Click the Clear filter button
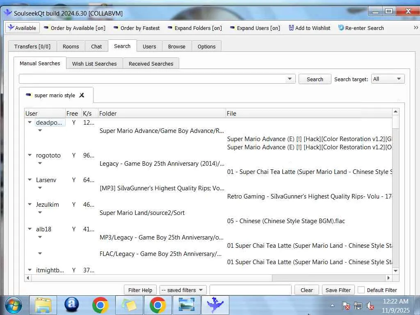 [x=307, y=290]
